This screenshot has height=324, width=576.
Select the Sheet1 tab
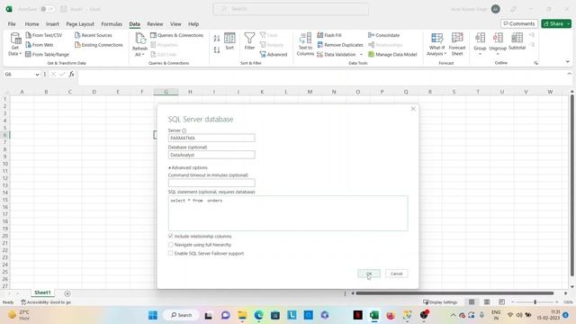coord(42,292)
